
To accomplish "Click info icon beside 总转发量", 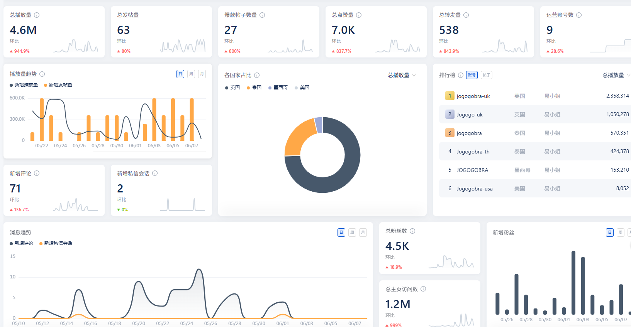I will 466,15.
